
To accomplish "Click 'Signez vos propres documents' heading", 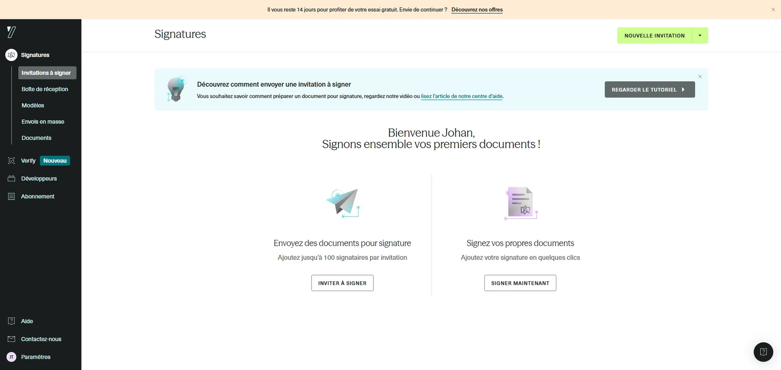I will [x=520, y=243].
